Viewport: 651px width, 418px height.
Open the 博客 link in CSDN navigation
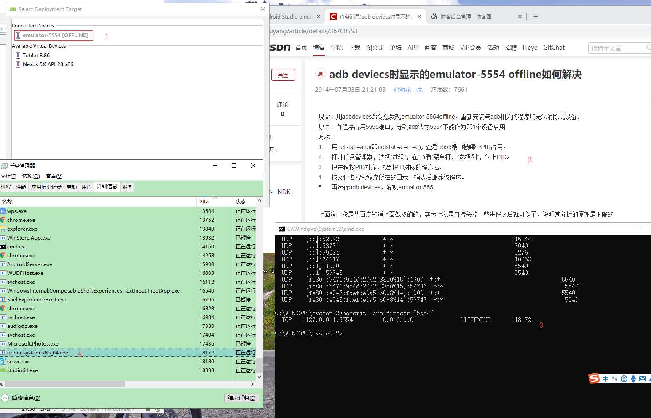click(x=319, y=48)
